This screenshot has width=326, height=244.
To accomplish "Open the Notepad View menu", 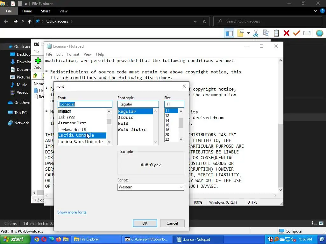I will tap(88, 54).
